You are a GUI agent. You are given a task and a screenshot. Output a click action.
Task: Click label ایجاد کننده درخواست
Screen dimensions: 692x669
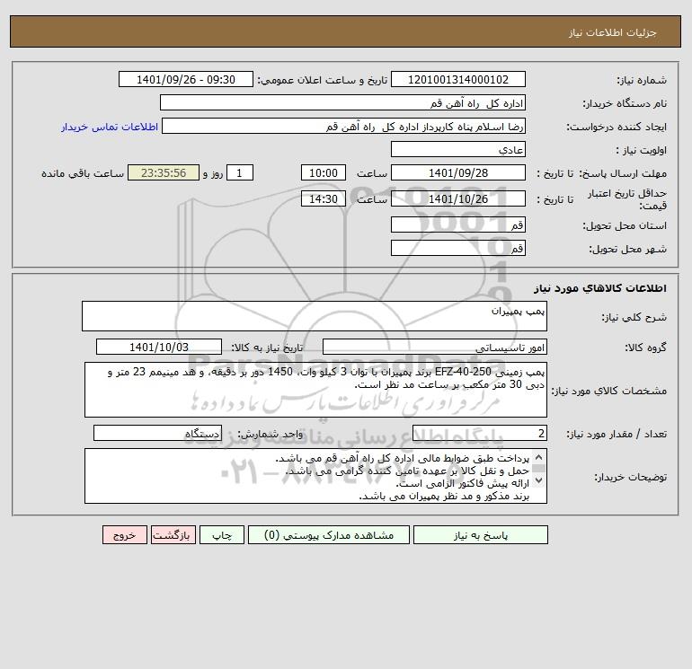(617, 127)
